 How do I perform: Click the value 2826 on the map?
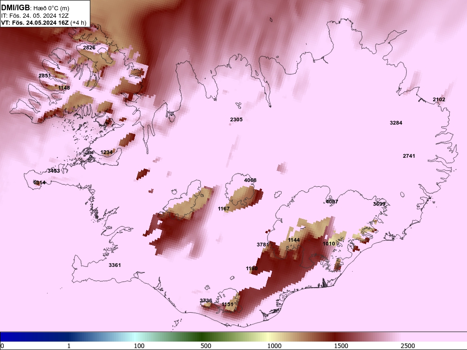89,48
